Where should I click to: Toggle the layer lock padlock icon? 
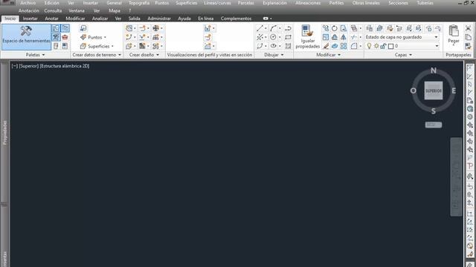tap(383, 46)
